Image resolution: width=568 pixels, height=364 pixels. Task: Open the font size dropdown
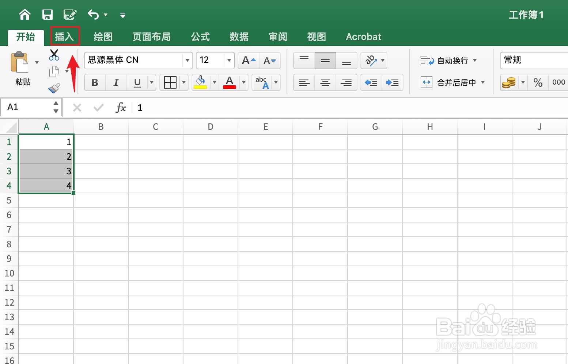229,61
